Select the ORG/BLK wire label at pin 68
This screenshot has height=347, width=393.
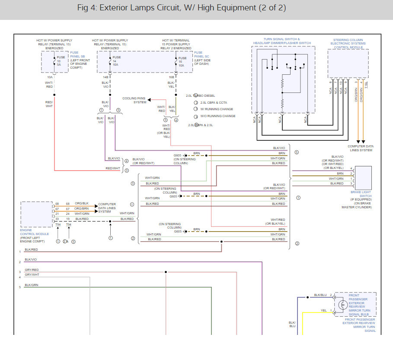point(81,204)
